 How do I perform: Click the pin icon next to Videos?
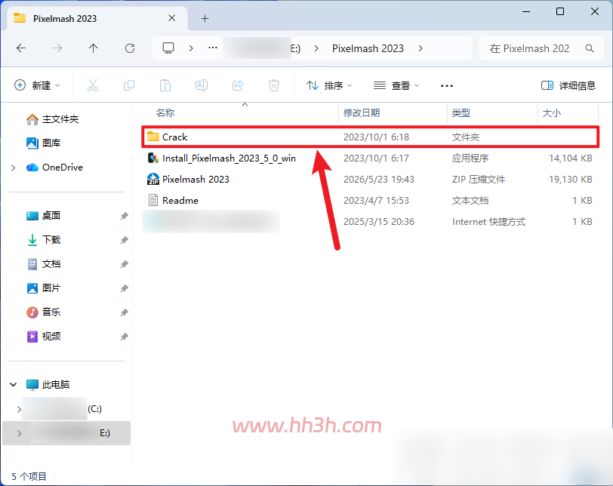tap(124, 337)
